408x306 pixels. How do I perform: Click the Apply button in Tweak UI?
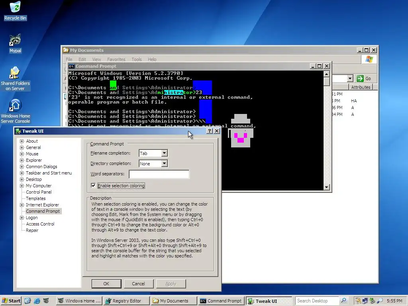pyautogui.click(x=171, y=284)
